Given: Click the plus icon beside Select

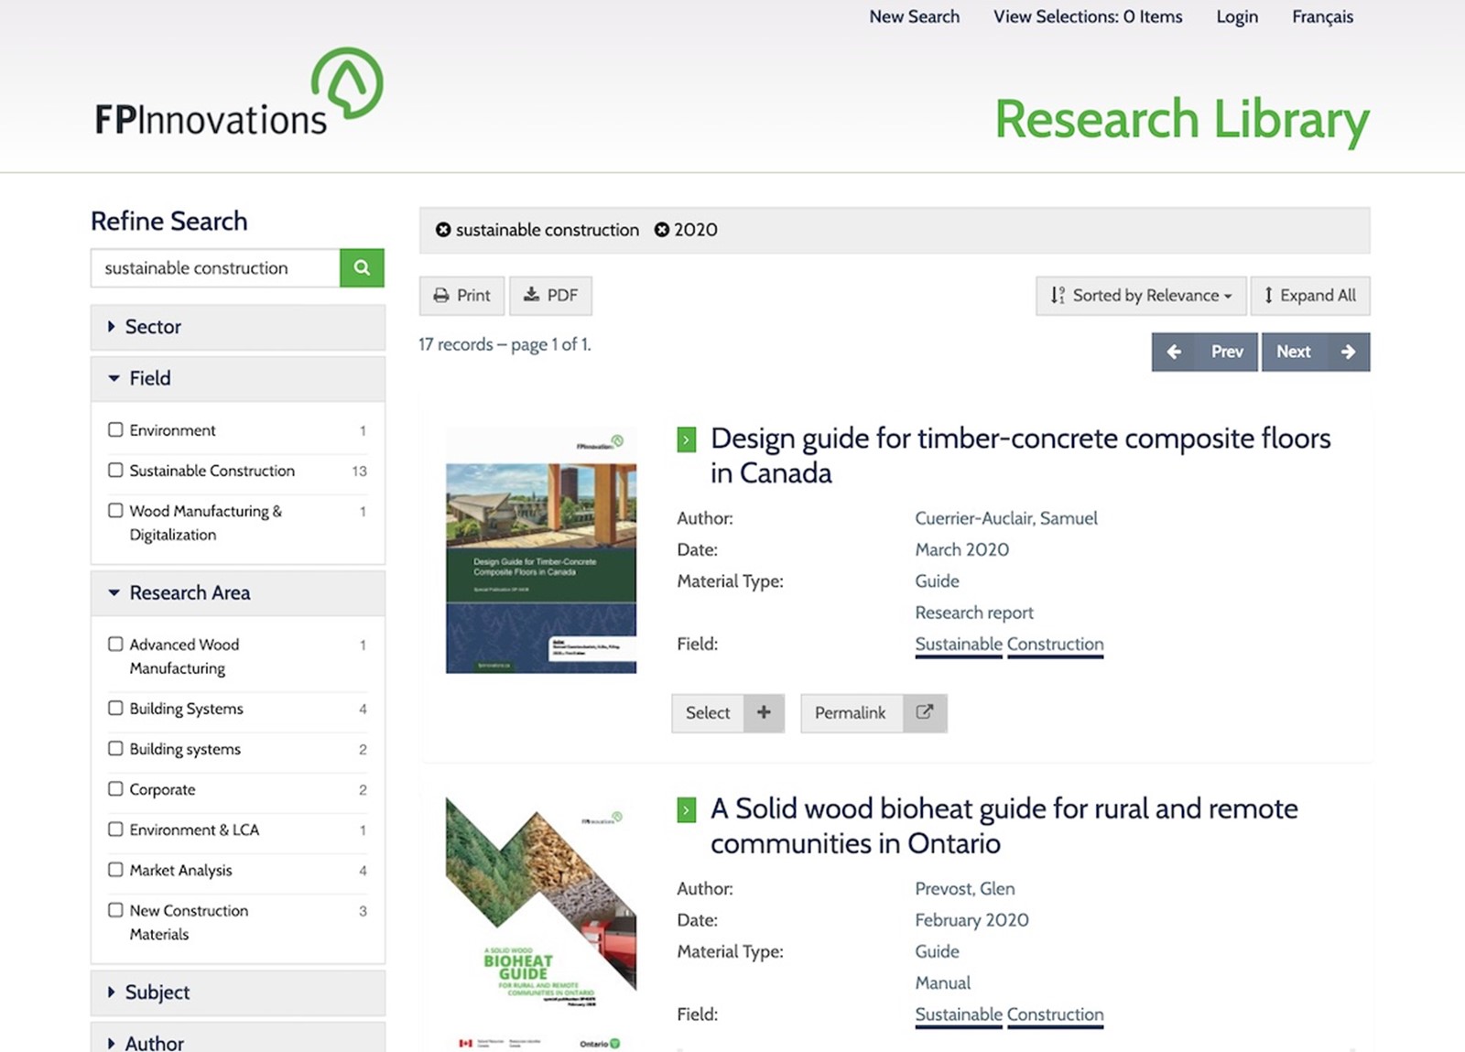Looking at the screenshot, I should click(764, 712).
